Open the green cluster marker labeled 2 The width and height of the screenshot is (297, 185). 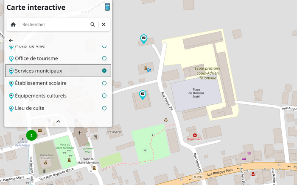31,135
